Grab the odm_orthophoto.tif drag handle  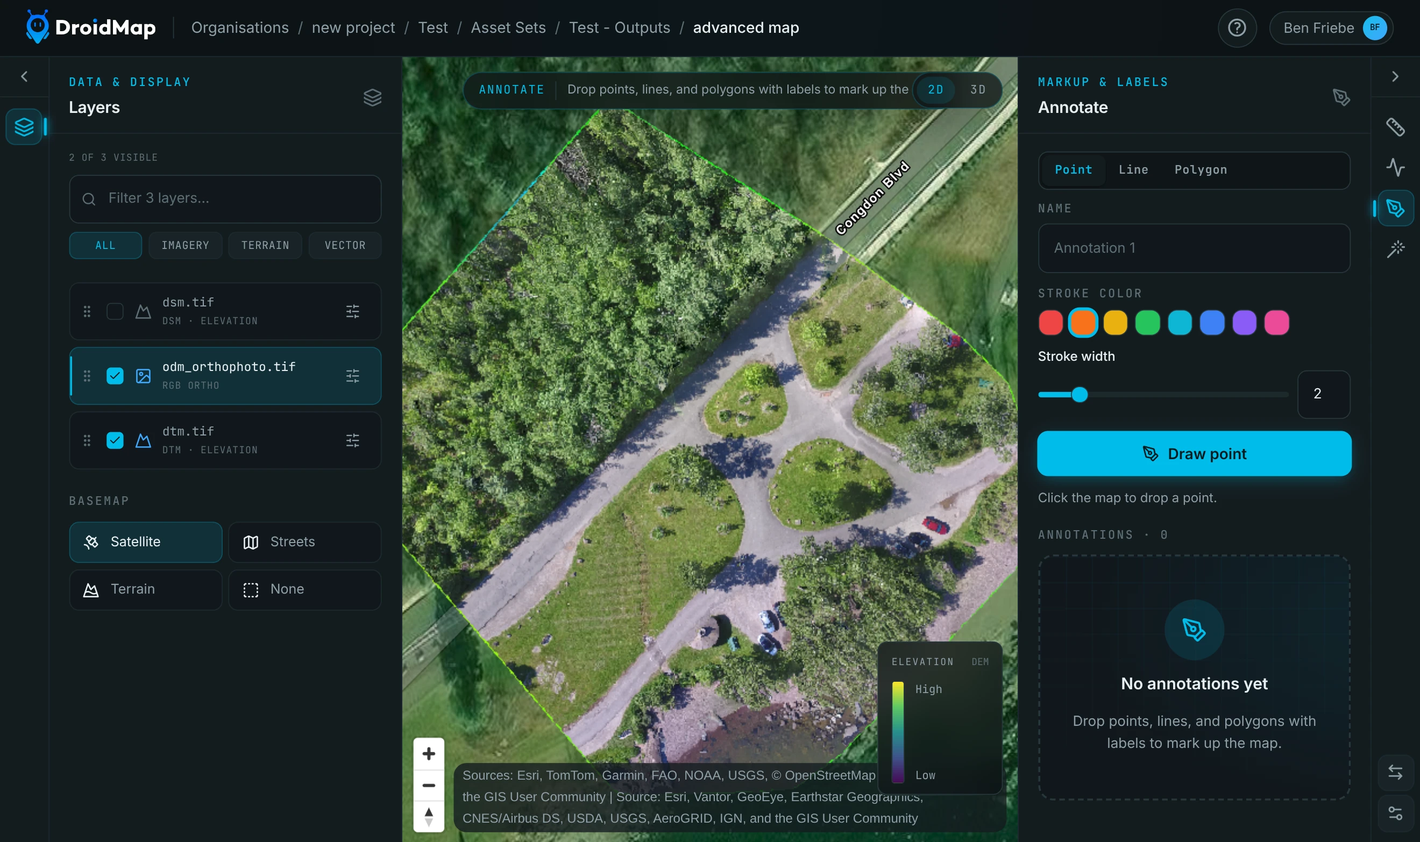click(87, 376)
